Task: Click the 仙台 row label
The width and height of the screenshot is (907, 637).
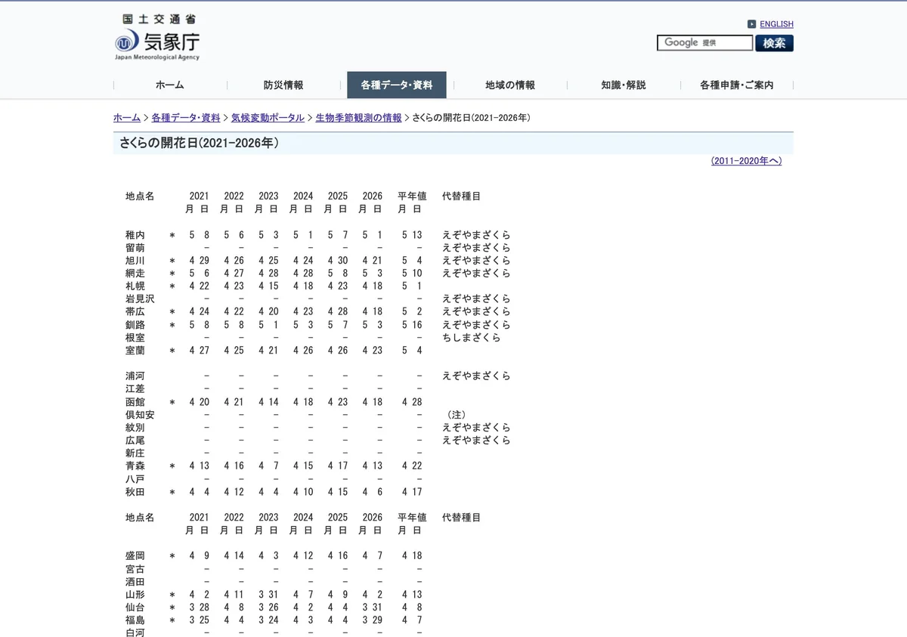Action: (x=135, y=608)
